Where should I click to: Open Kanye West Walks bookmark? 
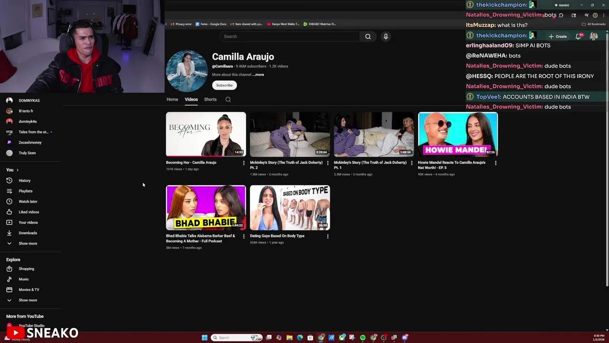[283, 24]
